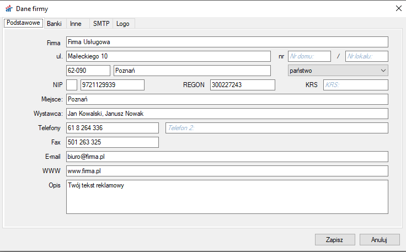Focus the street address field
Image resolution: width=406 pixels, height=252 pixels.
pos(168,56)
